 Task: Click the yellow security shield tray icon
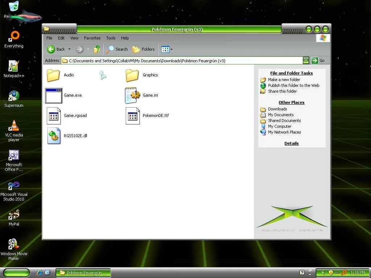[330, 273]
